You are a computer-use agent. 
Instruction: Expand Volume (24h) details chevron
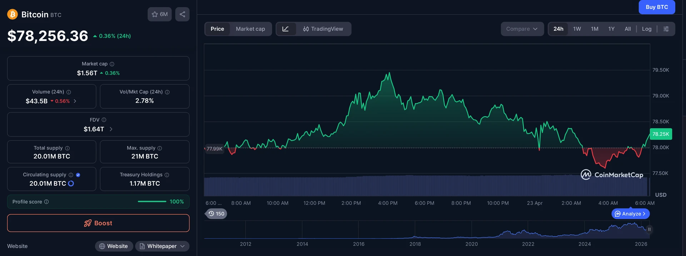pyautogui.click(x=75, y=101)
